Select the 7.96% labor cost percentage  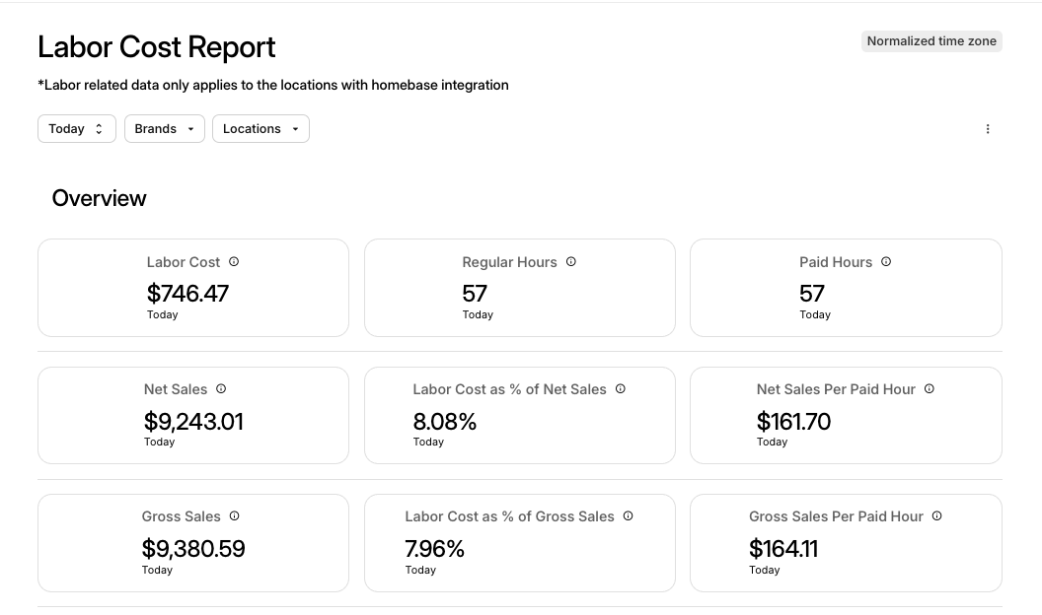tap(434, 549)
